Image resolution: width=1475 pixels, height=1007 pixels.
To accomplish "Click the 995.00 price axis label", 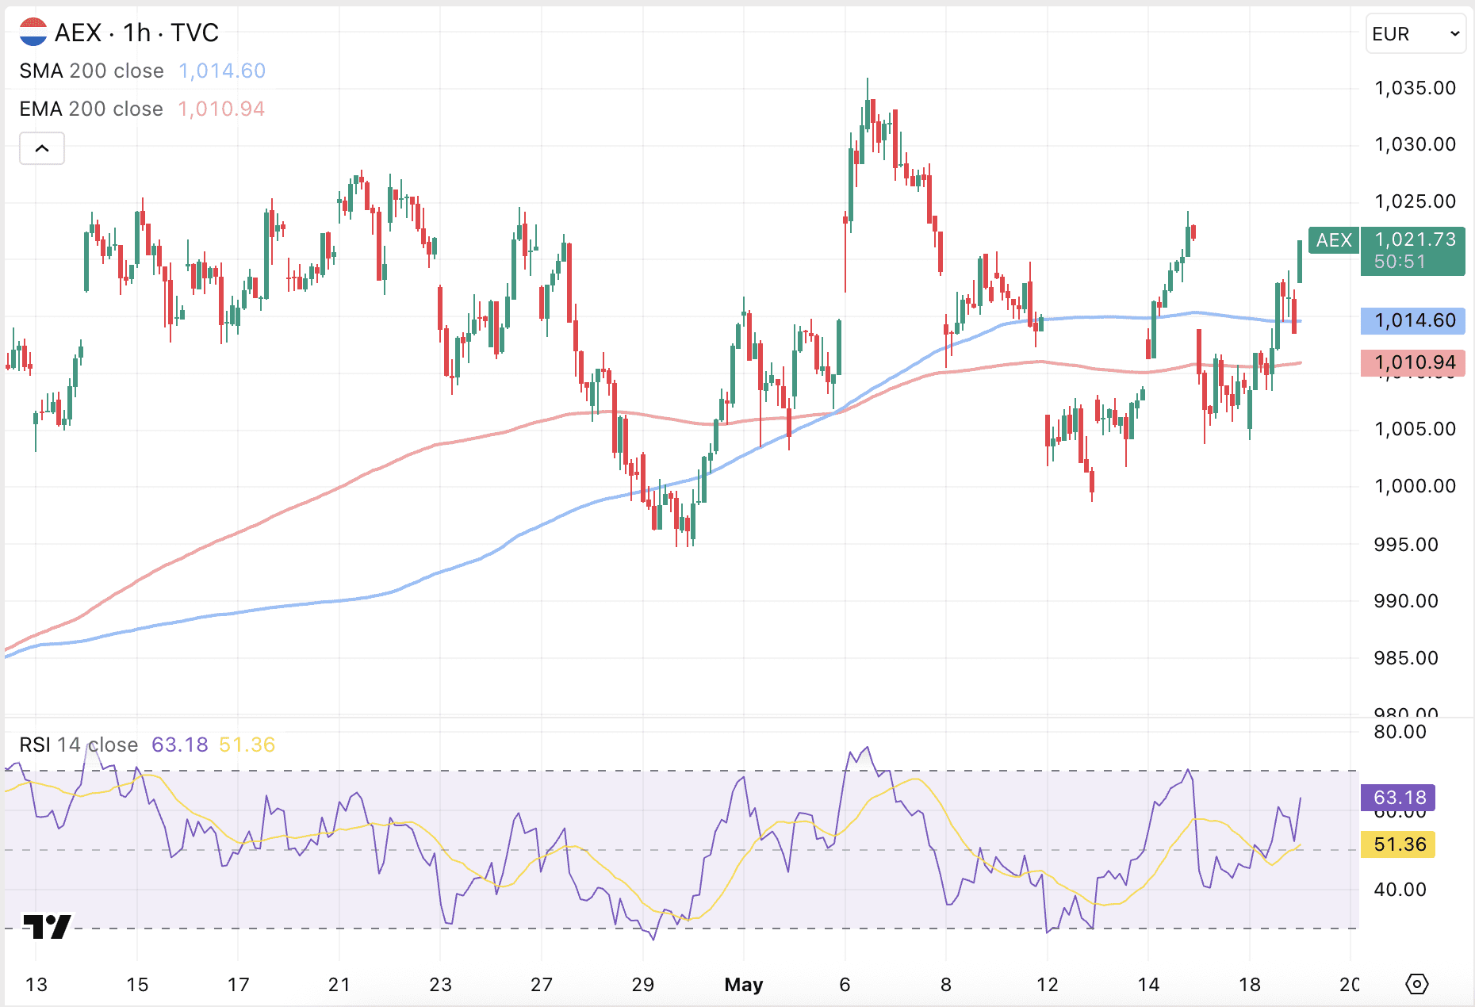I will pos(1406,545).
